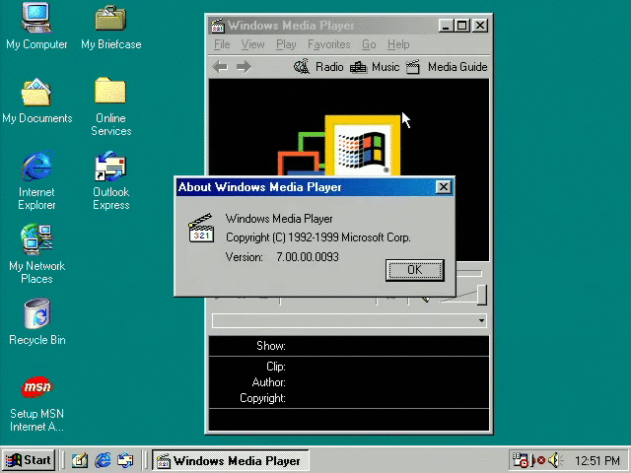Select My Network Places desktop icon
Screen dimensions: 631x473
click(x=36, y=253)
